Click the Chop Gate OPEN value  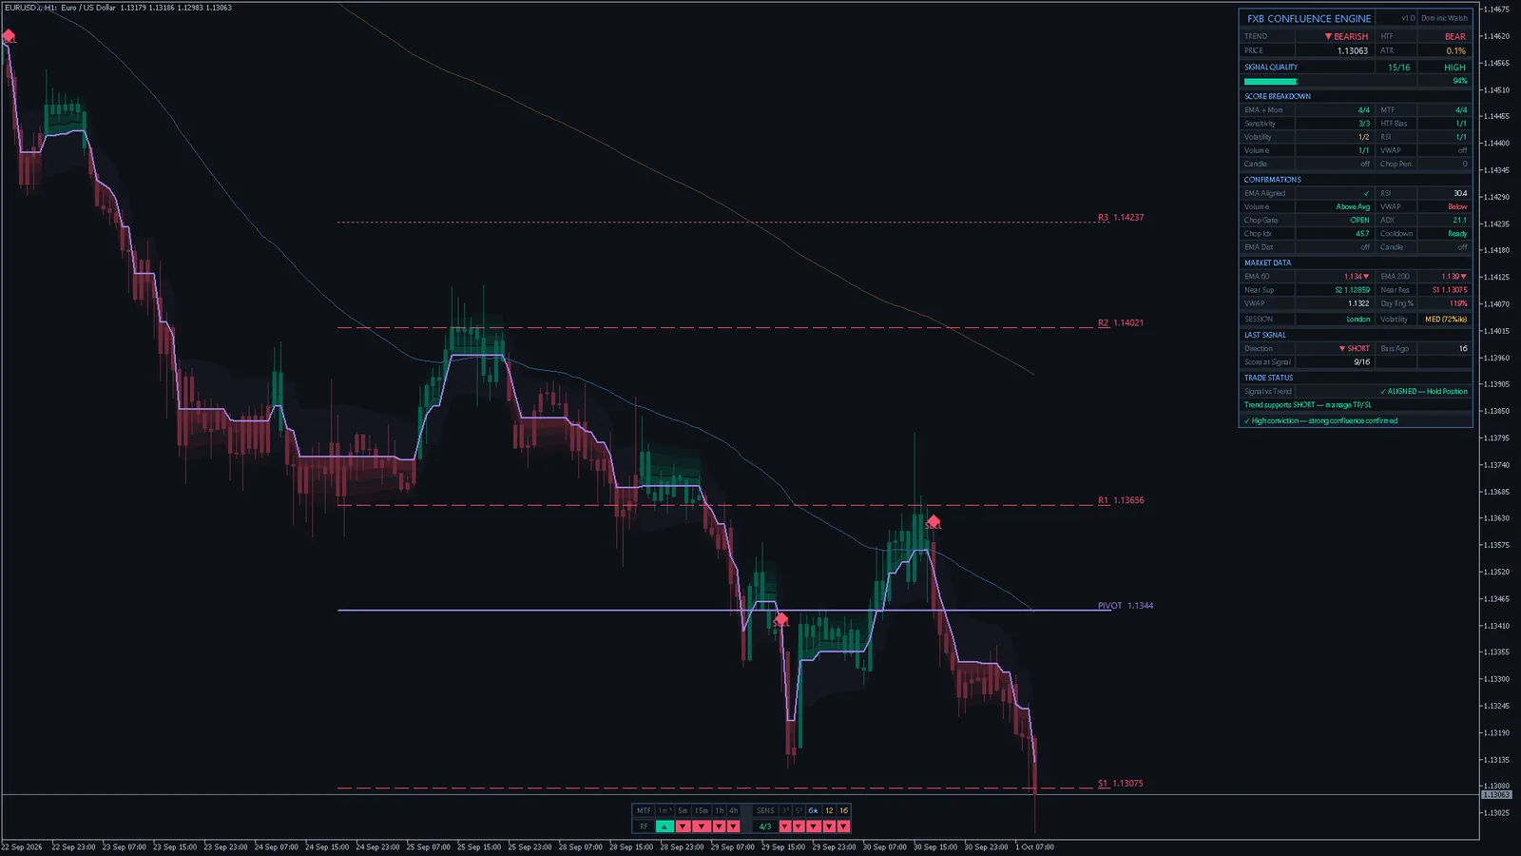tap(1359, 220)
